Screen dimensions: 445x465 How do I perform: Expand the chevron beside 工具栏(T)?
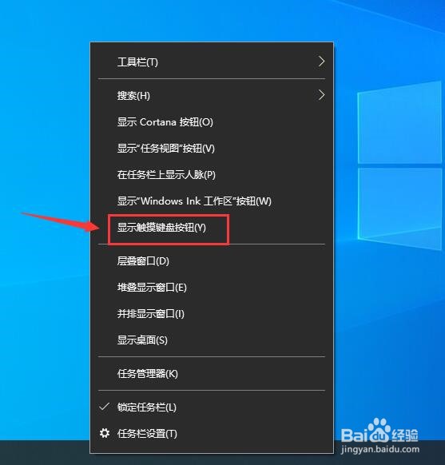pos(321,62)
